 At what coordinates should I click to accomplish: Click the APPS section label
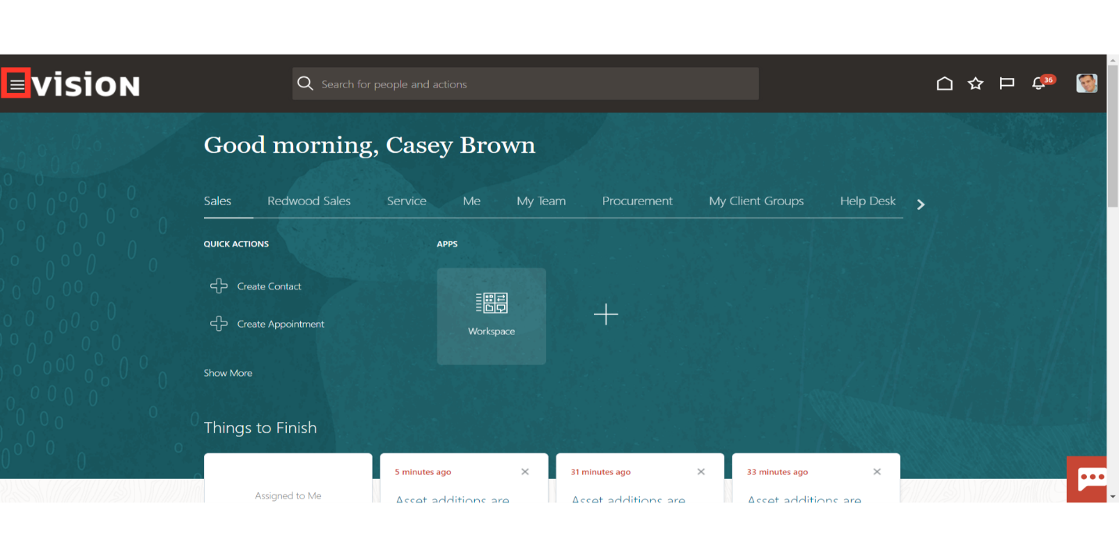(447, 244)
